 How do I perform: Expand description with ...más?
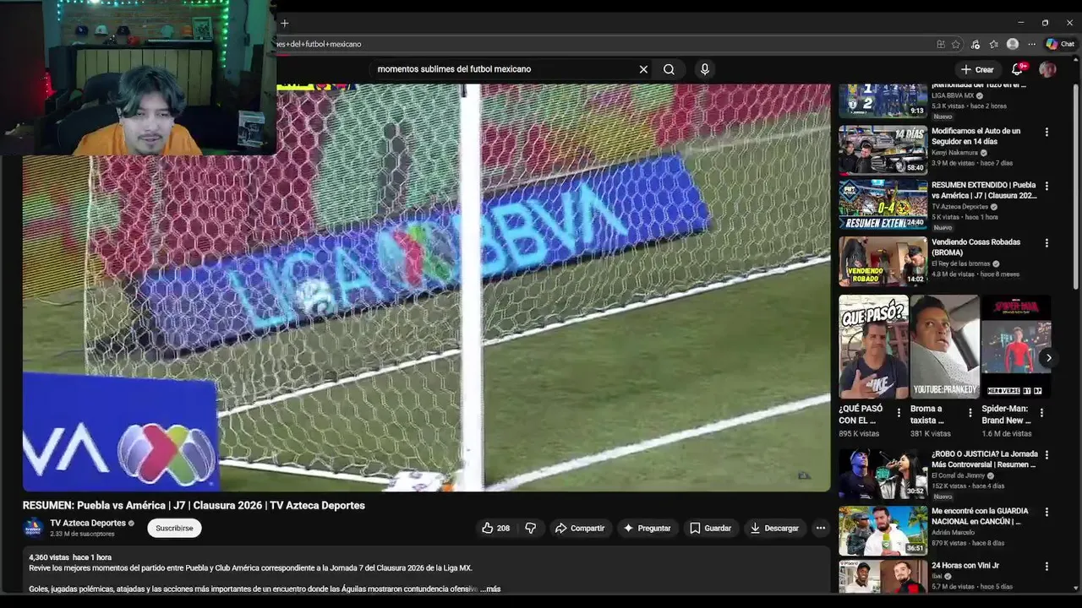coord(491,589)
